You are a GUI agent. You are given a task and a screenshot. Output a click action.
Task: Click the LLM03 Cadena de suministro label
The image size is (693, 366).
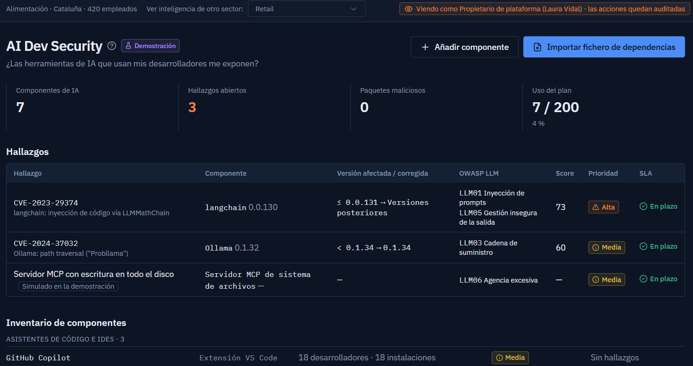tap(488, 248)
